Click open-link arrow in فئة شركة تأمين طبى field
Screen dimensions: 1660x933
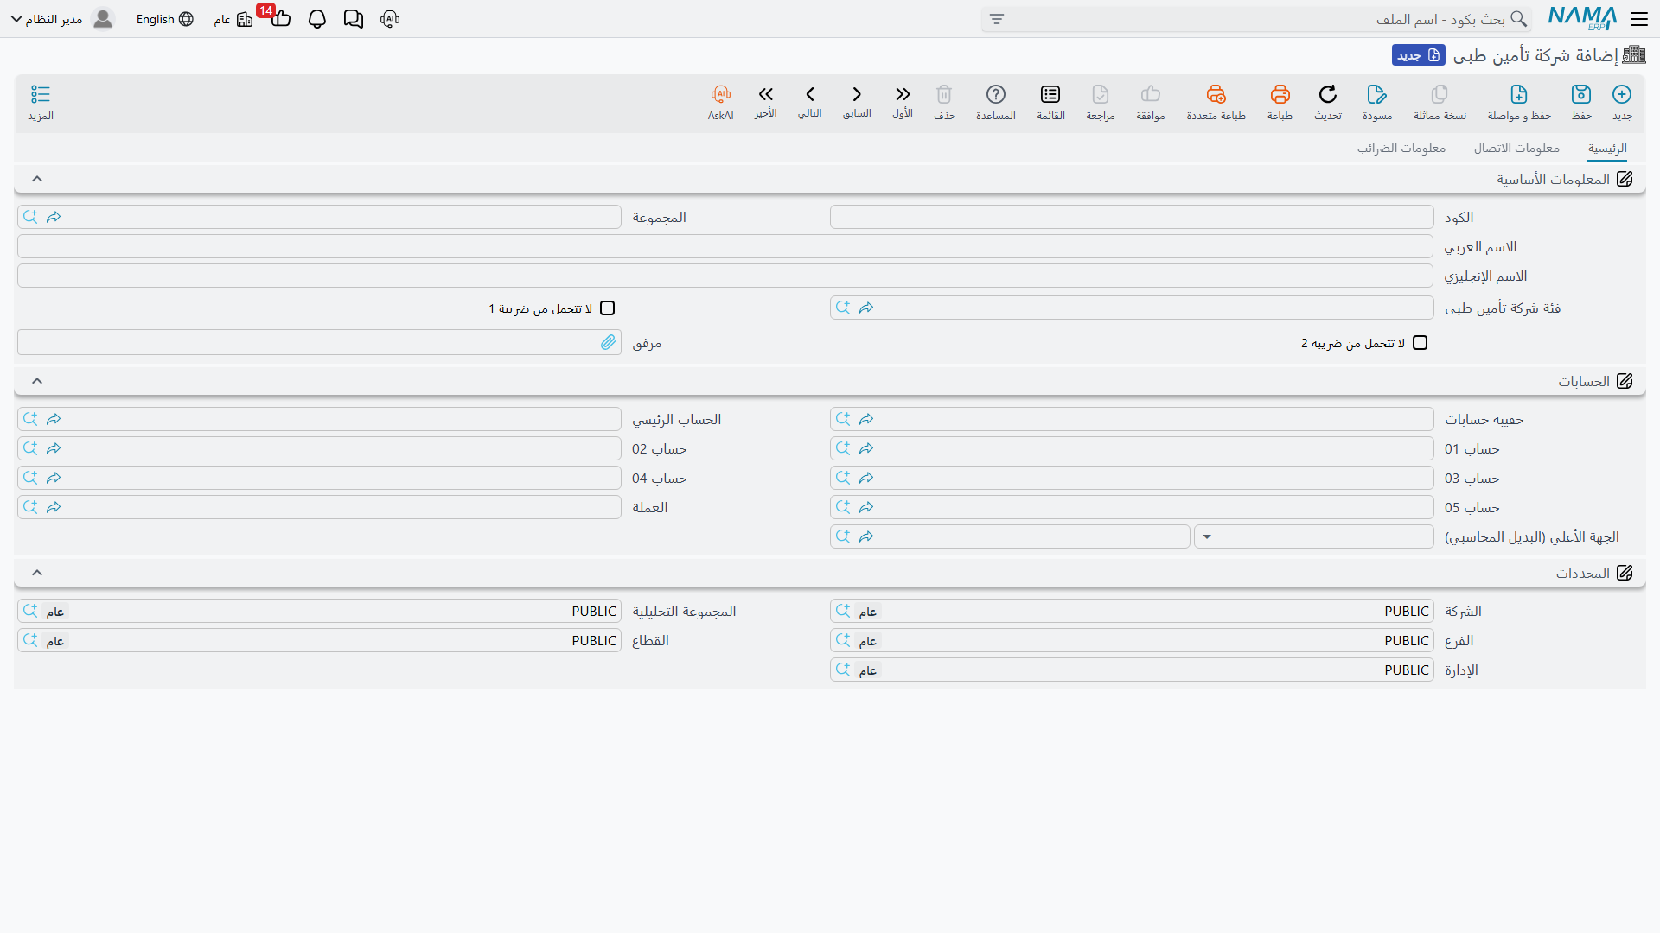coord(866,308)
